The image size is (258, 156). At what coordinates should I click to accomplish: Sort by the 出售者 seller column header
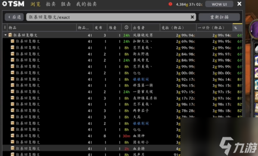tap(146, 28)
